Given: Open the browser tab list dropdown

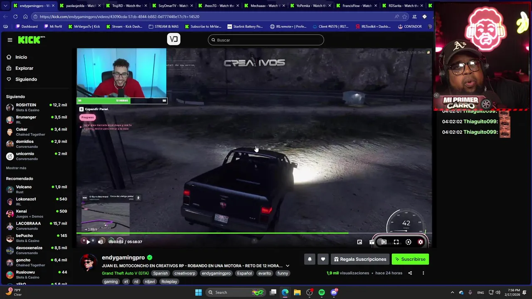Looking at the screenshot, I should [x=5, y=6].
